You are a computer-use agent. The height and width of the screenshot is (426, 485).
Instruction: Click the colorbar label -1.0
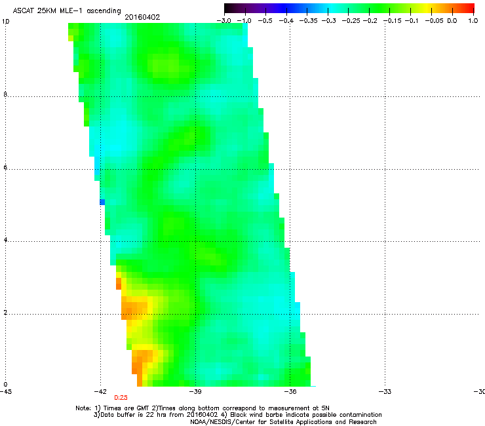pyautogui.click(x=244, y=21)
